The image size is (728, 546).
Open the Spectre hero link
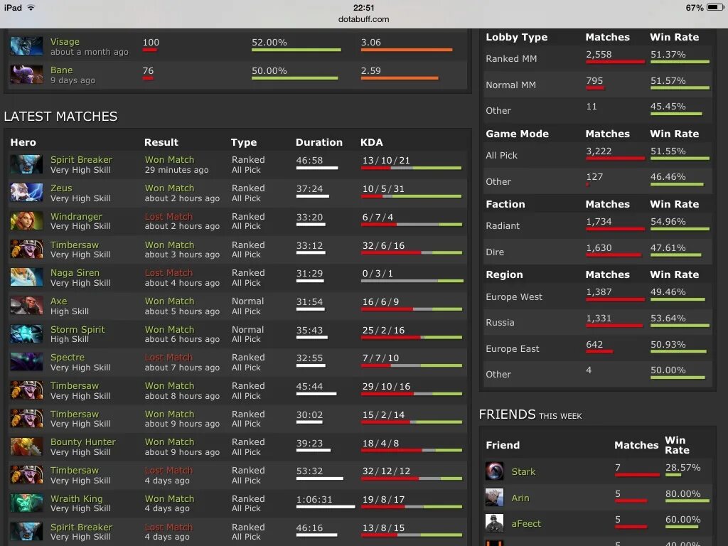pyautogui.click(x=68, y=358)
